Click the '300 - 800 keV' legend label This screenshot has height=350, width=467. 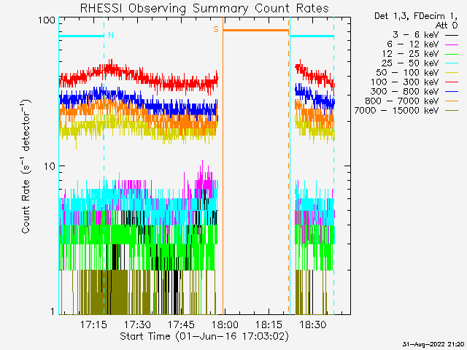coord(405,92)
